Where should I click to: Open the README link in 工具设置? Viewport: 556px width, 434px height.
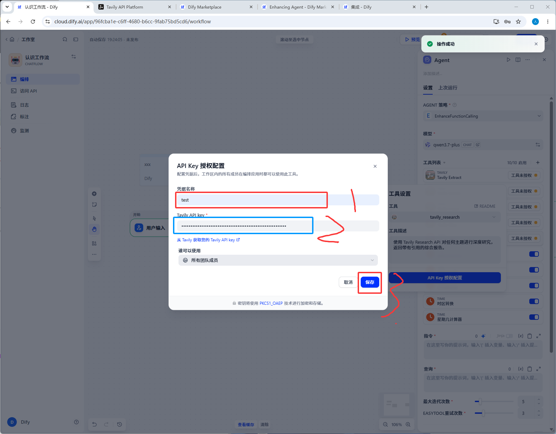pyautogui.click(x=485, y=206)
